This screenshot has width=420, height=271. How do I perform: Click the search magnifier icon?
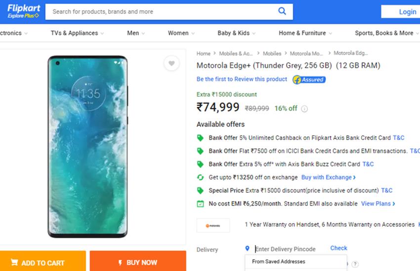coord(282,11)
